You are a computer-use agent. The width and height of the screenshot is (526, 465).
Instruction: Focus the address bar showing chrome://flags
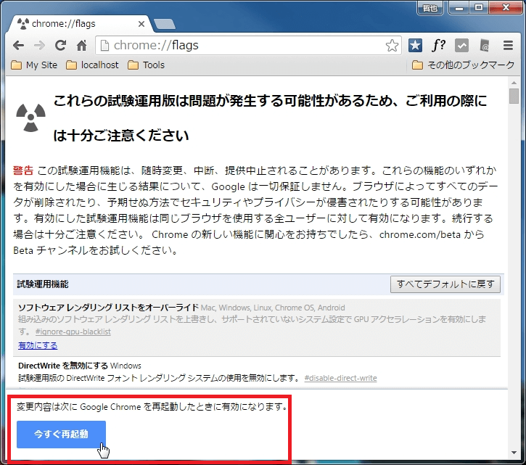pyautogui.click(x=248, y=45)
